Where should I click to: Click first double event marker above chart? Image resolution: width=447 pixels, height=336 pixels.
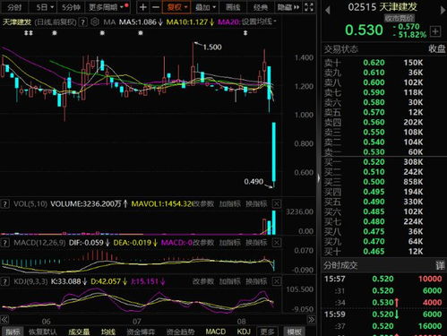tap(29, 33)
